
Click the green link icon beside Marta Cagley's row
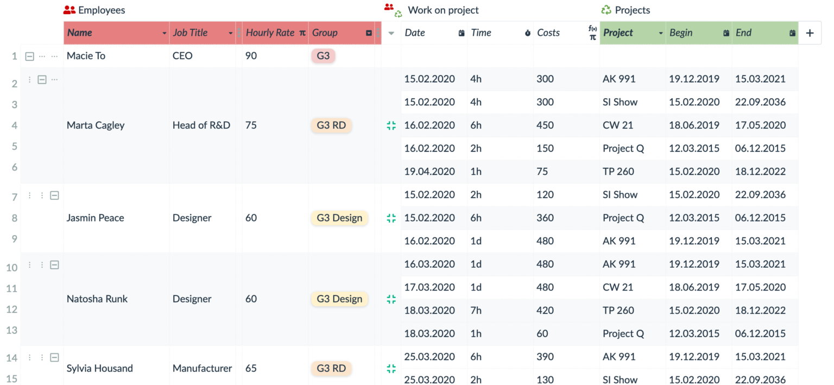(391, 125)
